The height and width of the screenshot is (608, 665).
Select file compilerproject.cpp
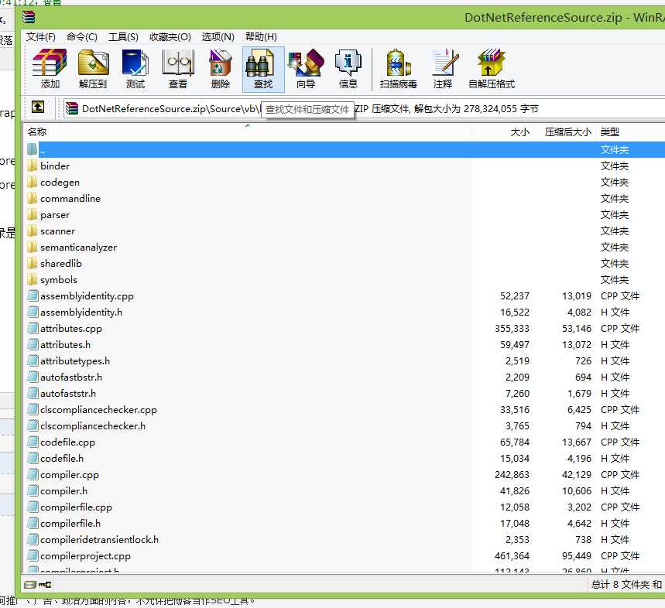pyautogui.click(x=85, y=556)
